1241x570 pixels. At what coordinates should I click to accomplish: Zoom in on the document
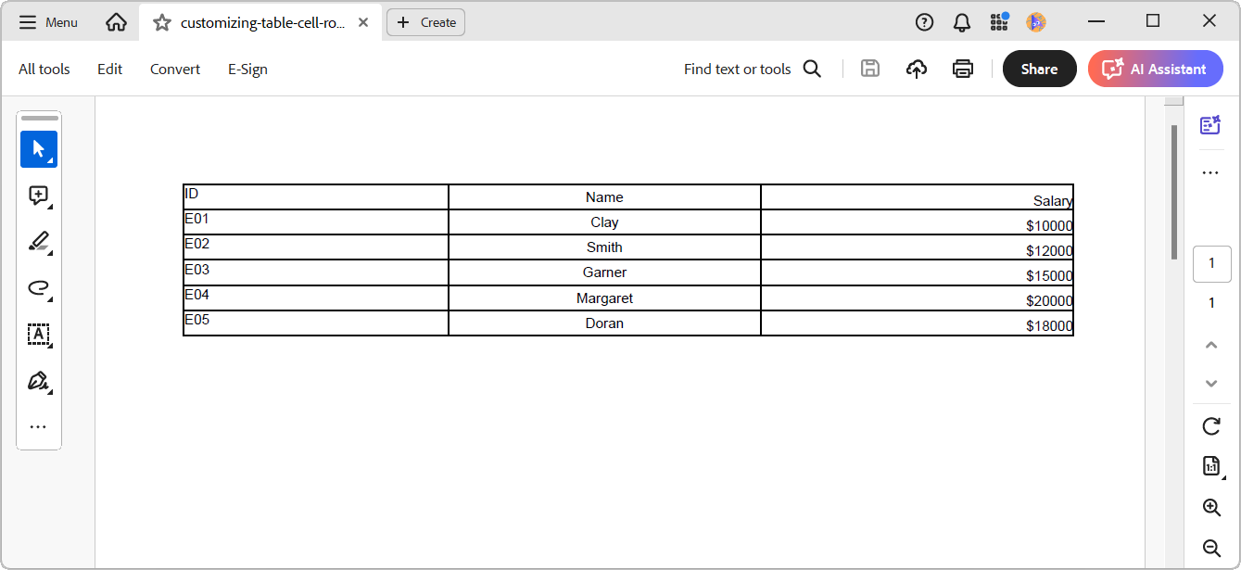(x=1211, y=508)
